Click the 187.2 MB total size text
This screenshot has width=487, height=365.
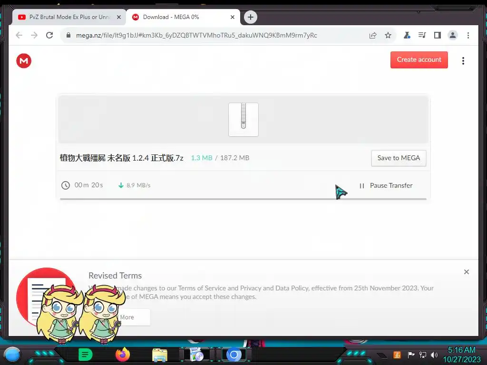click(234, 158)
